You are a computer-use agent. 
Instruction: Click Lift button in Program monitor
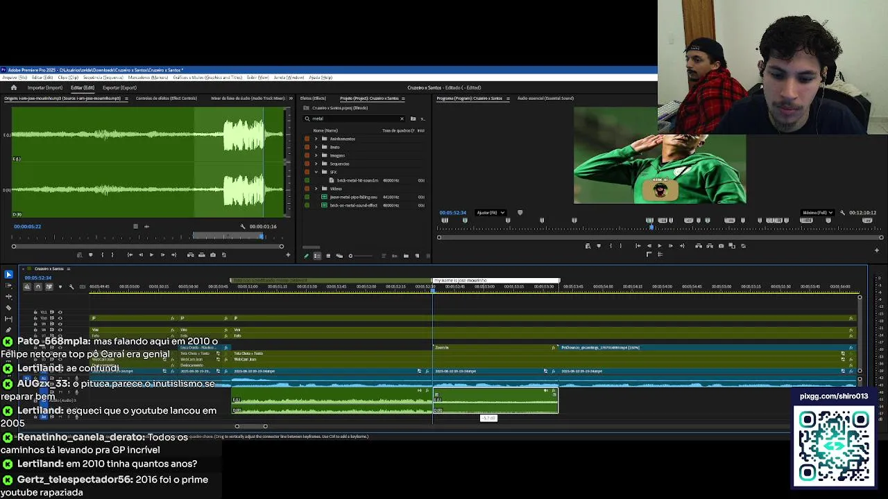[x=698, y=245]
